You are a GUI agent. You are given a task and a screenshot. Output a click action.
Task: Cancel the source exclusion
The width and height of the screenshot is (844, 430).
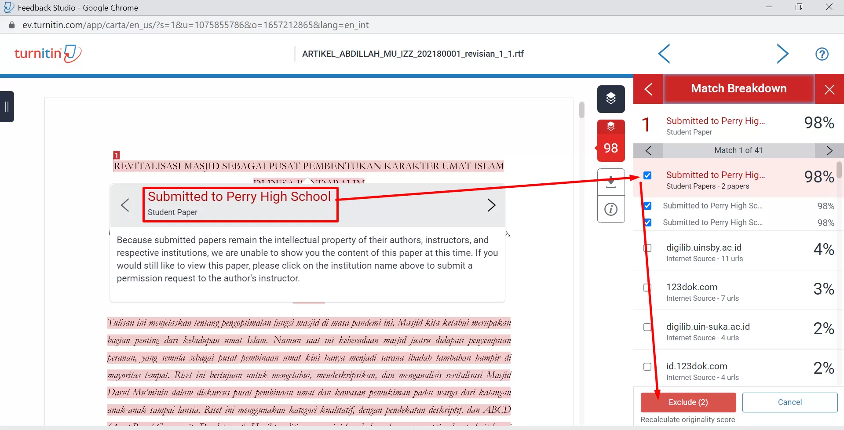click(789, 402)
